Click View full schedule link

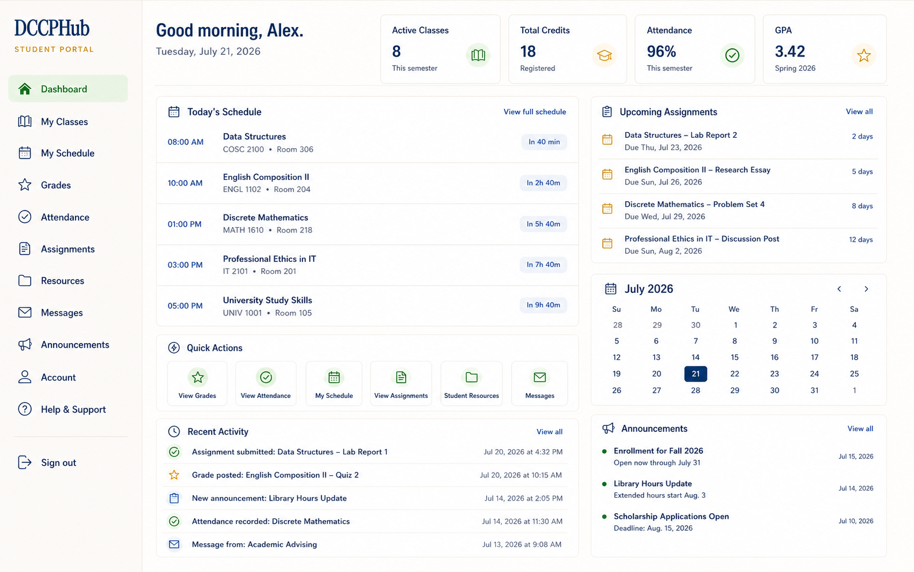tap(535, 112)
